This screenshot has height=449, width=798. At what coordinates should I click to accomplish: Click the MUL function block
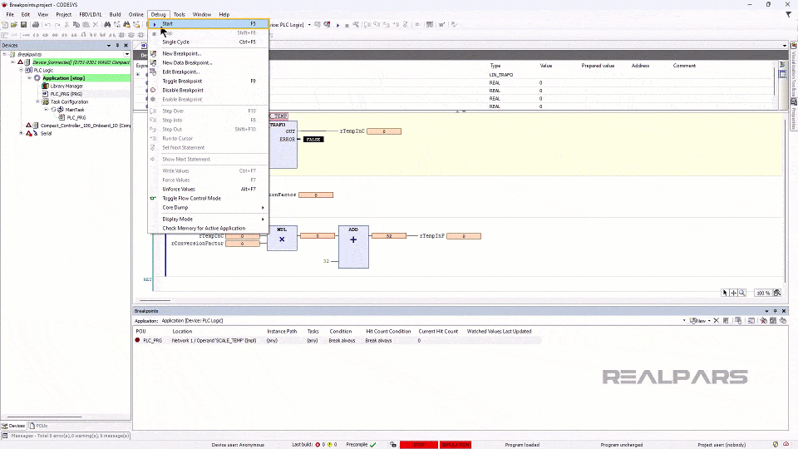(x=282, y=239)
